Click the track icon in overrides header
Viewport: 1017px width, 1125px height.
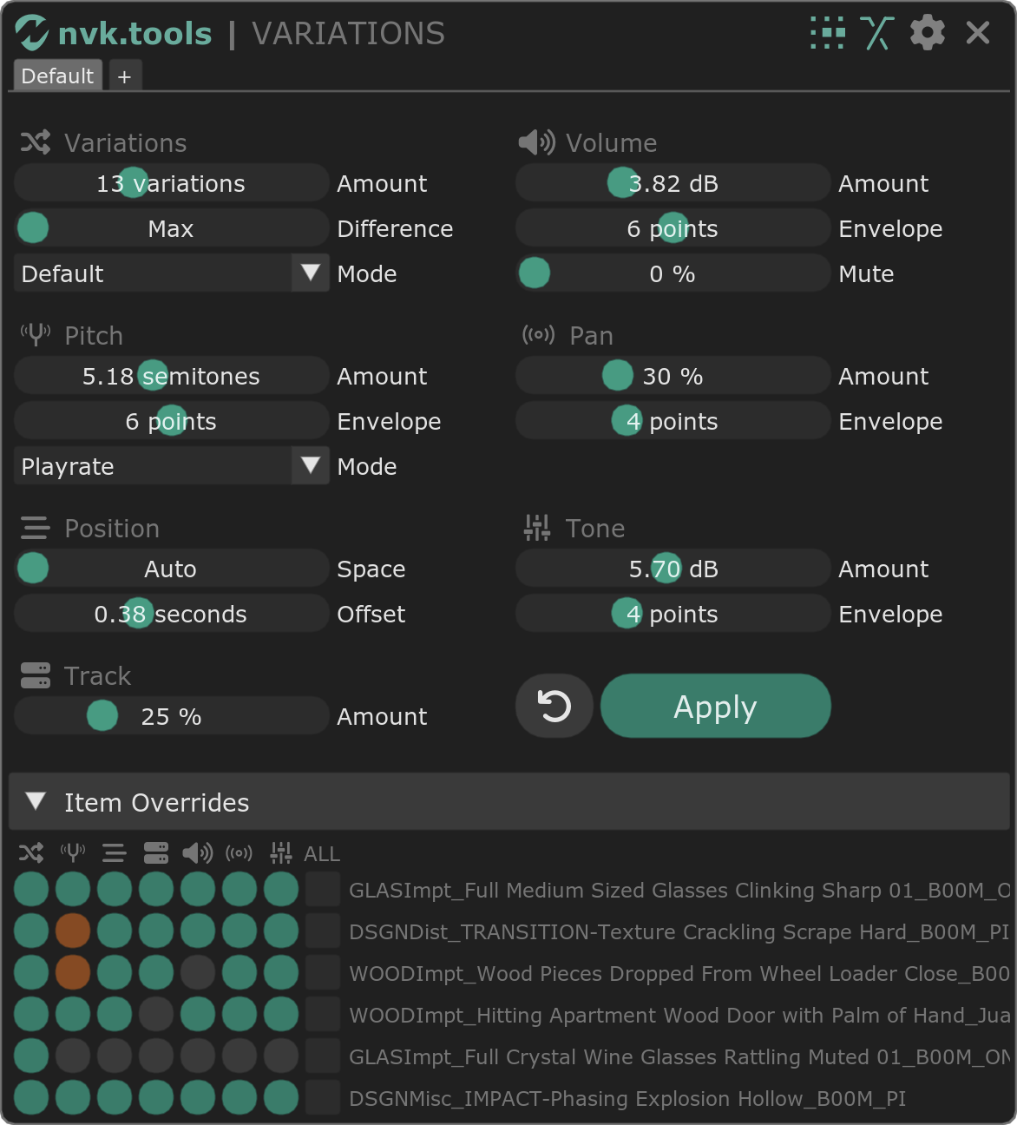click(x=156, y=853)
